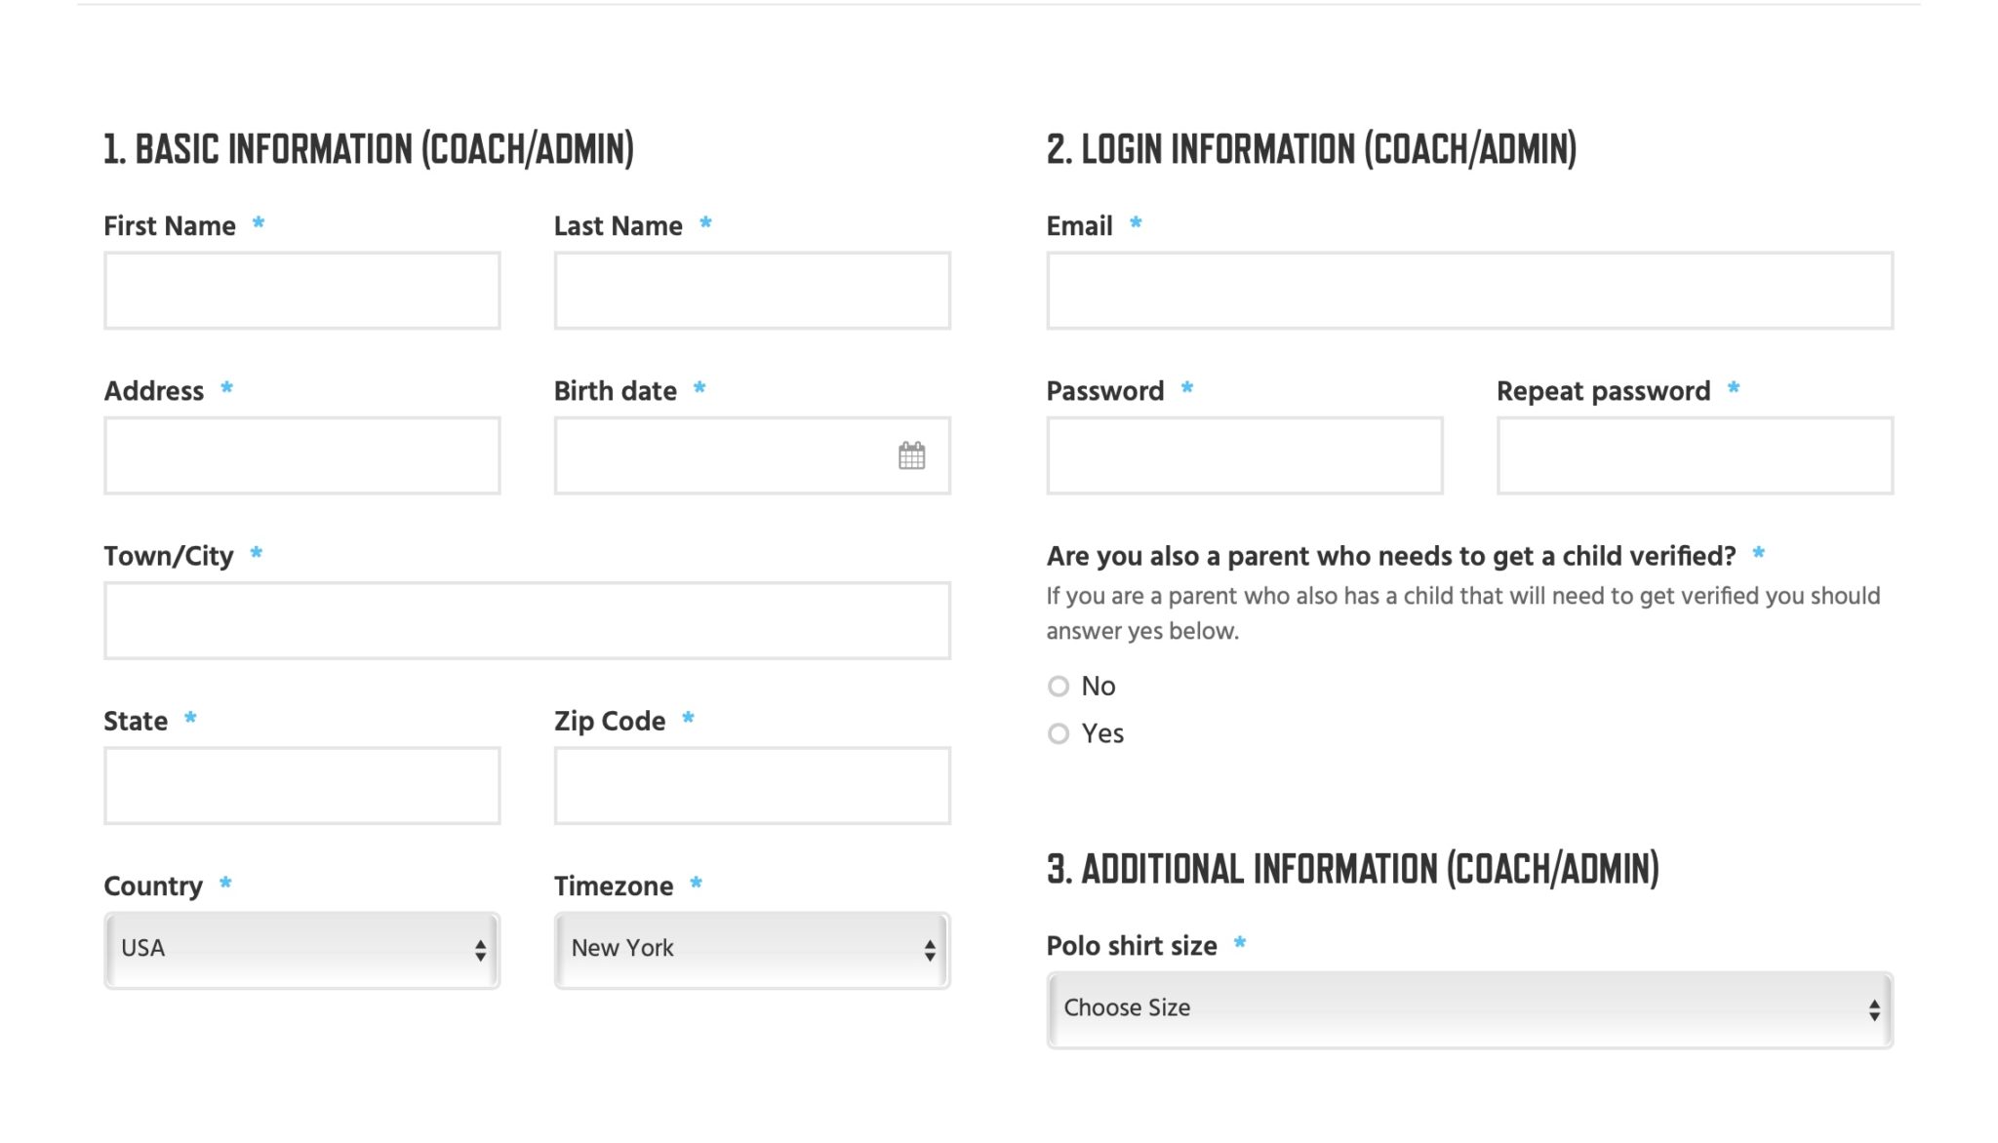Screen dimensions: 1998x1143
Task: Focus the Last Name text box
Action: coord(751,291)
